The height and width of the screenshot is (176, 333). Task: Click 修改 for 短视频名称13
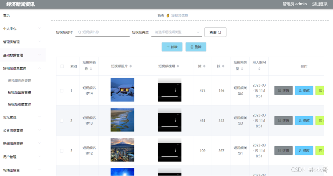(x=304, y=121)
